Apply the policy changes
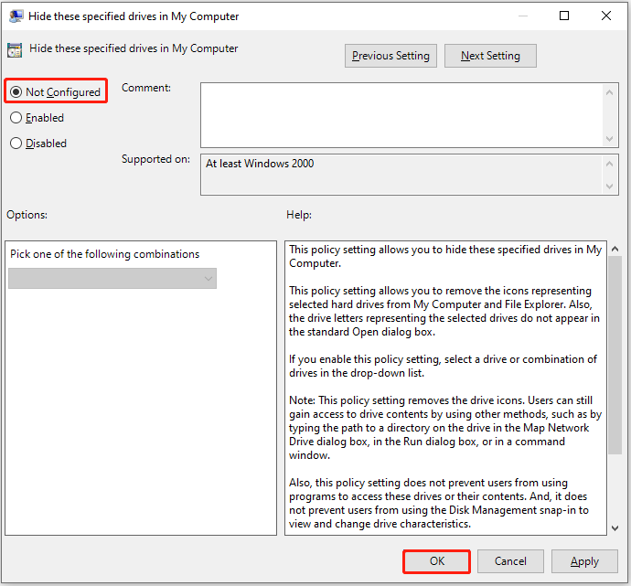This screenshot has height=586, width=631. 584,561
